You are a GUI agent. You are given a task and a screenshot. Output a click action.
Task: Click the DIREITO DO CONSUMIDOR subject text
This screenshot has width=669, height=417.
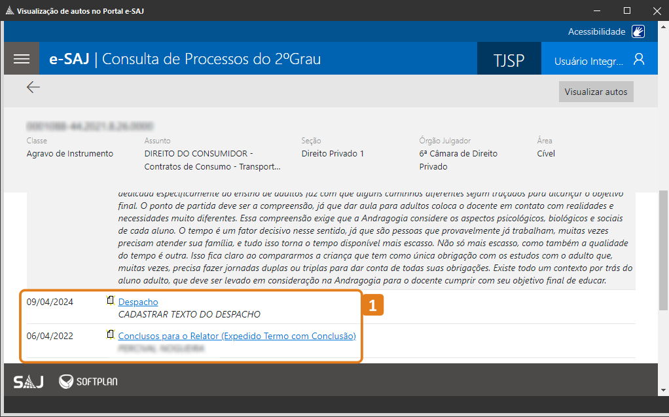(x=212, y=160)
